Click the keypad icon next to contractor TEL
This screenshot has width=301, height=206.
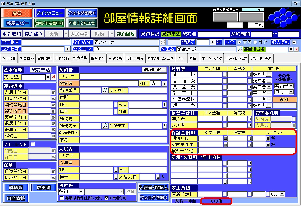116,105
